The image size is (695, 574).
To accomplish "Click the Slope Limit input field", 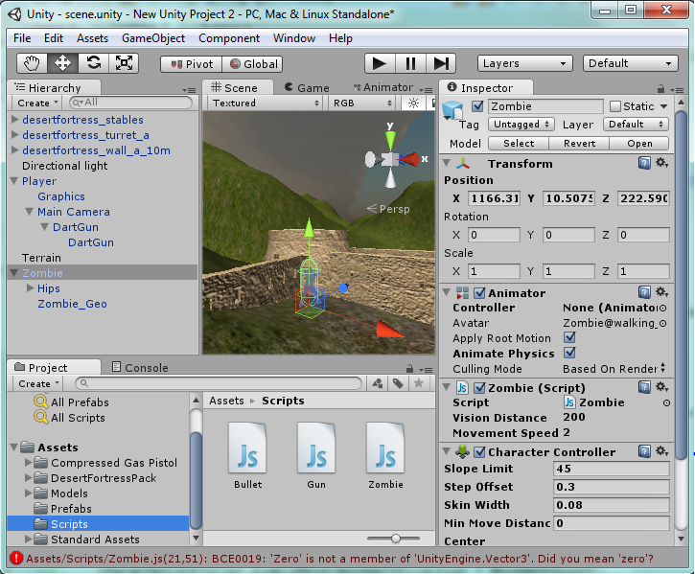I will (x=612, y=469).
